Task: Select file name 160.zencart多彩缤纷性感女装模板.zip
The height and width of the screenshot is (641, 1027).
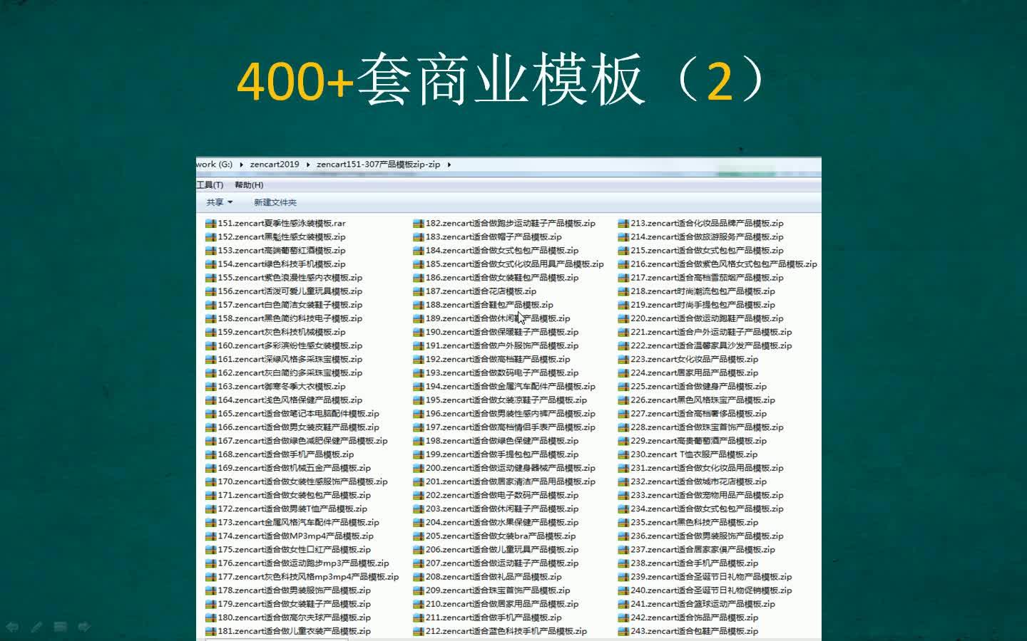Action: [290, 346]
